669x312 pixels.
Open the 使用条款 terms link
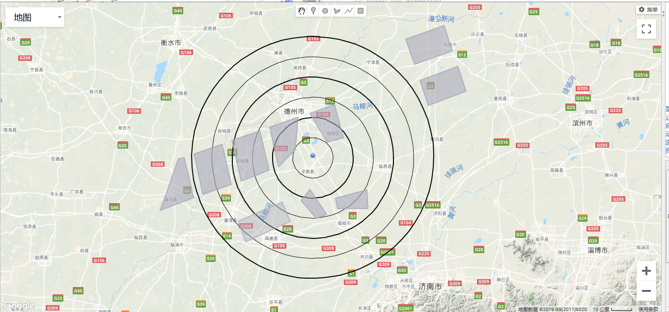[648, 309]
